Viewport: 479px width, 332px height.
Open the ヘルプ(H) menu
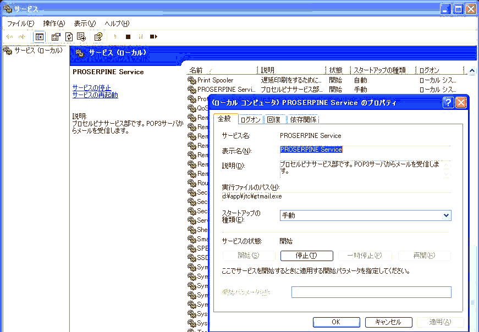(117, 24)
